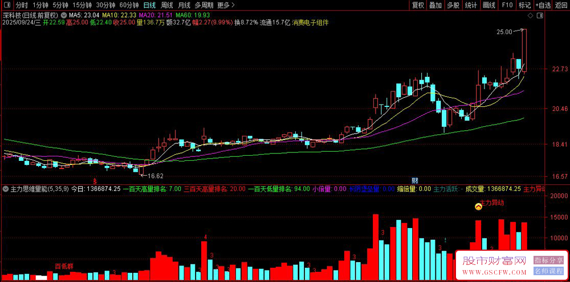Click the 16.62 low price annotation
Viewport: 570px width, 282px height.
point(156,176)
